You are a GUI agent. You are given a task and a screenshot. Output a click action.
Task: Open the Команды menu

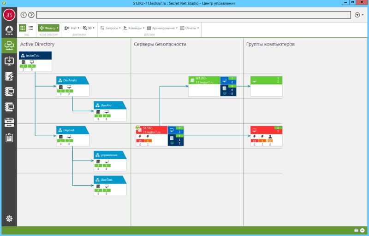pyautogui.click(x=134, y=28)
